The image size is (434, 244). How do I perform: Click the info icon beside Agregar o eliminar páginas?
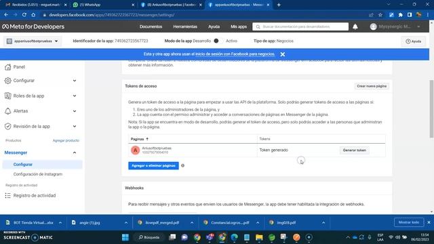pos(182,165)
